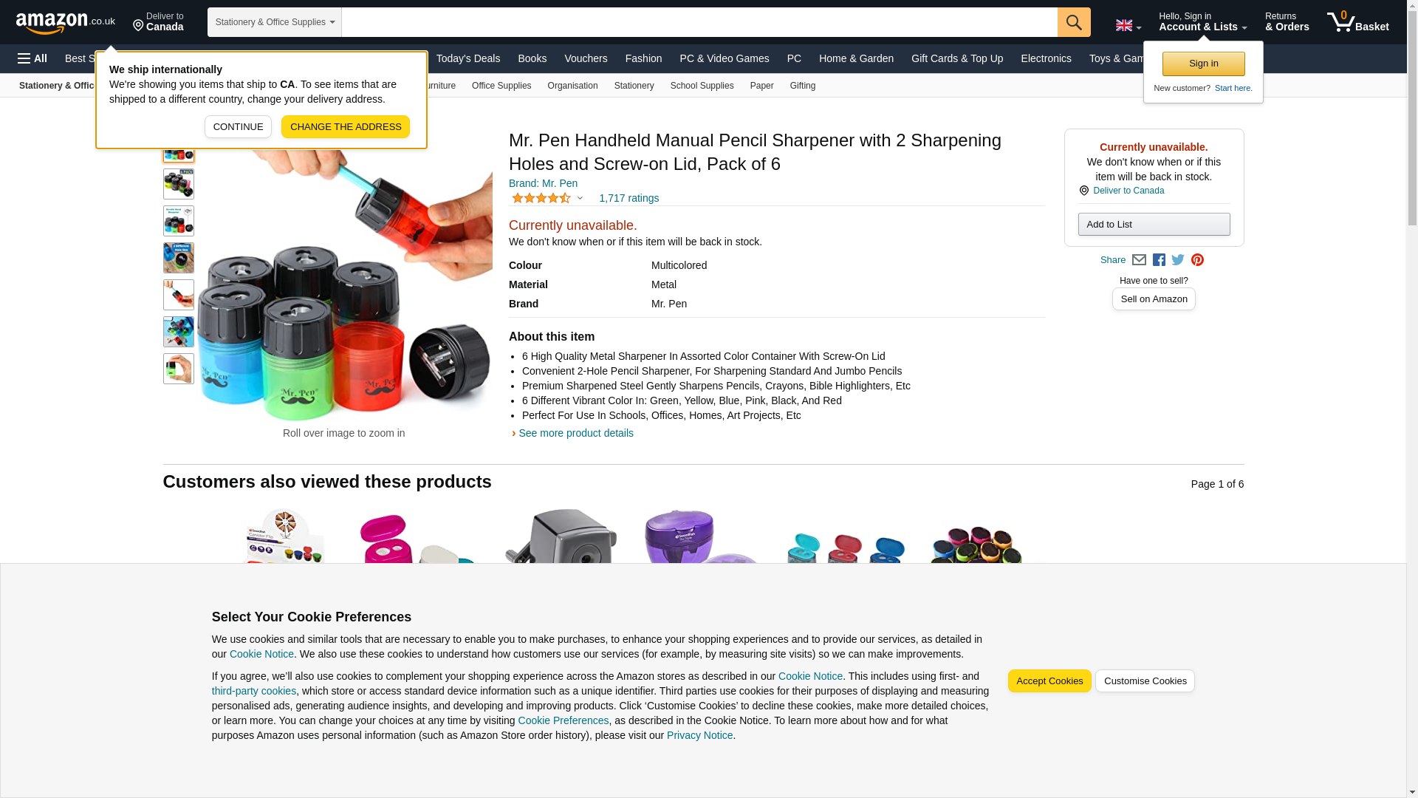Go to Amazon.co.uk home logo

65,22
